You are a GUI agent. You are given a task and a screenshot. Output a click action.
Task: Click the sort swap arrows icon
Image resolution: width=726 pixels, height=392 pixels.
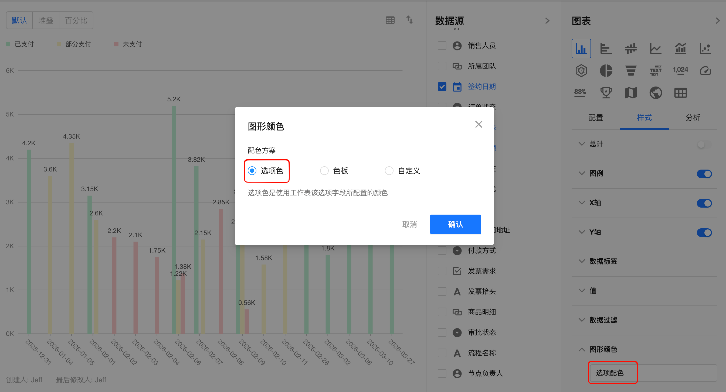tap(409, 20)
